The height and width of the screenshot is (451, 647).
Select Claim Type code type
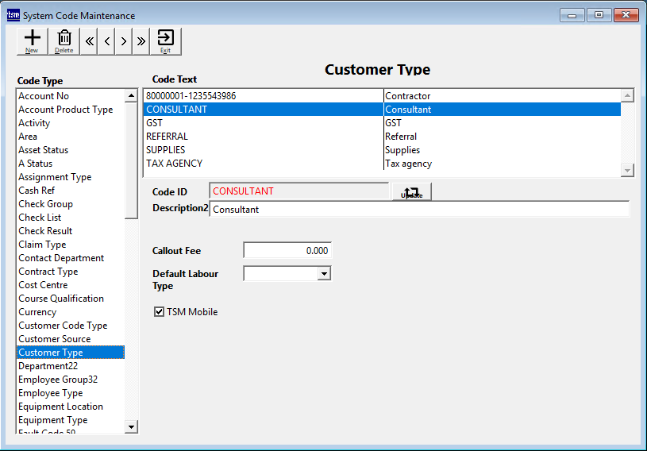(71, 245)
